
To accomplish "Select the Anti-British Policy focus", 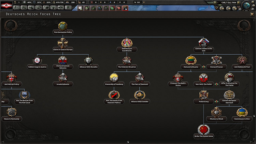I will tap(12, 80).
